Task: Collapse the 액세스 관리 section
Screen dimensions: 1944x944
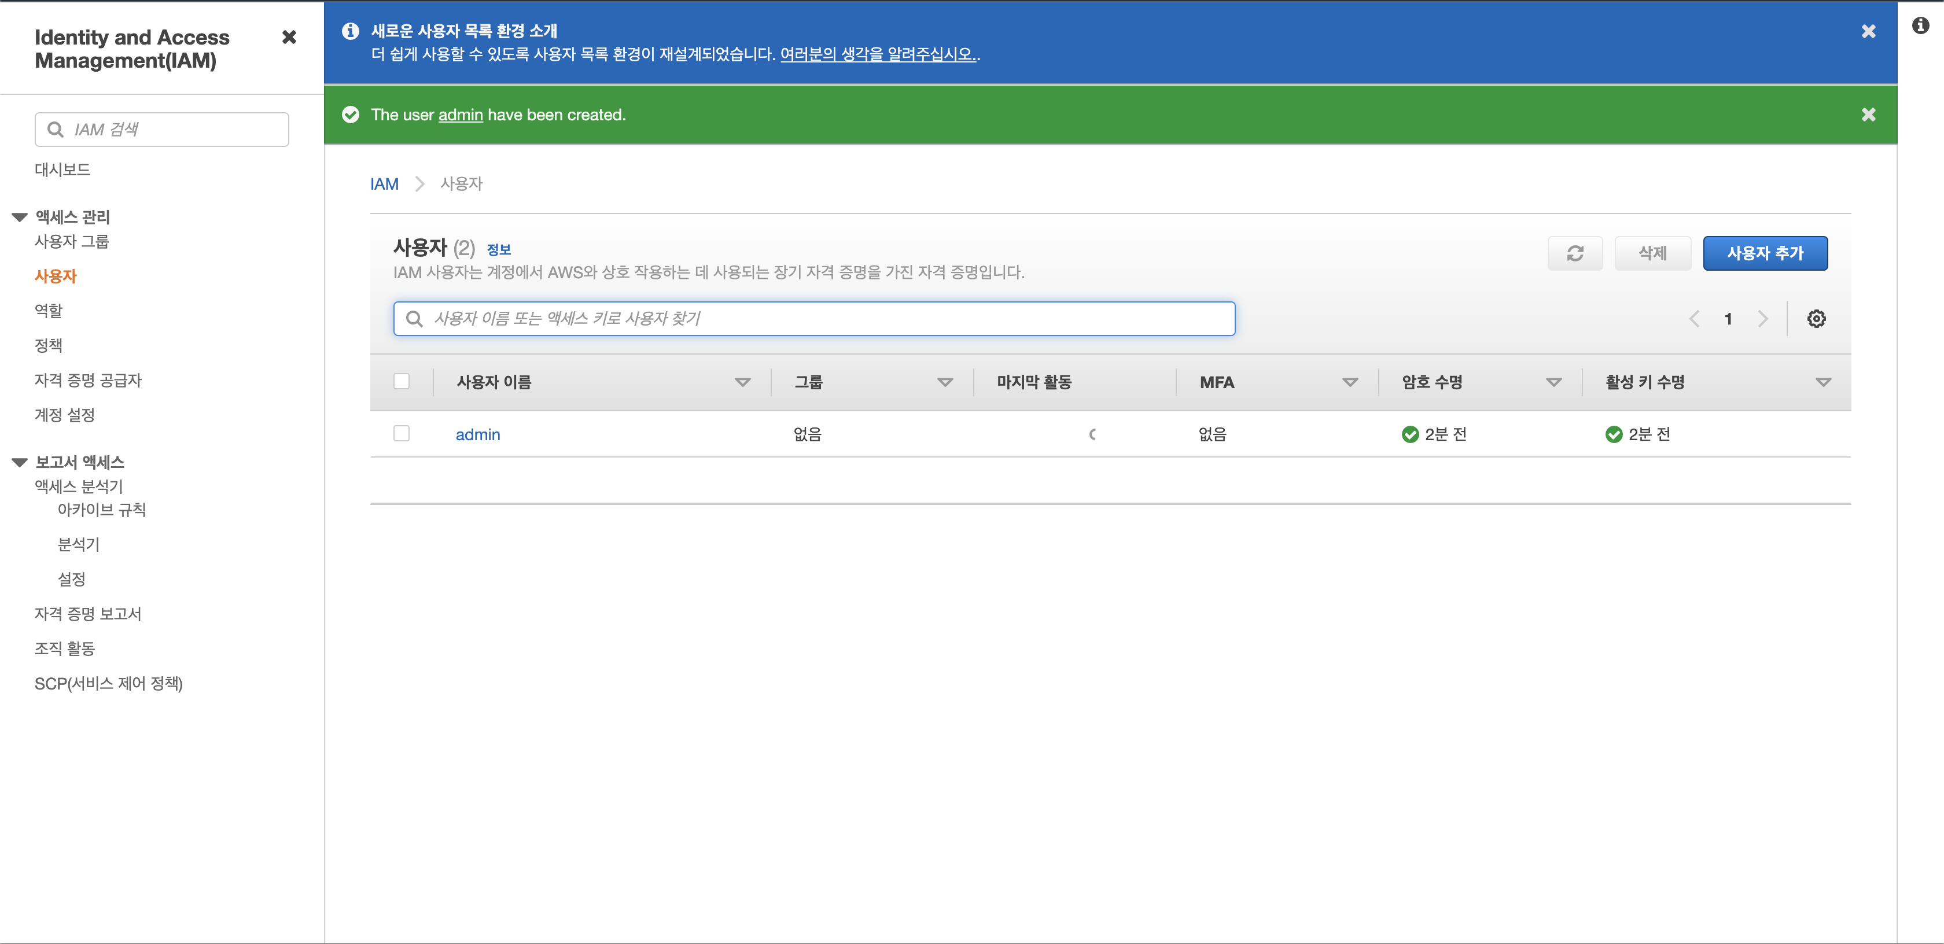Action: point(20,217)
